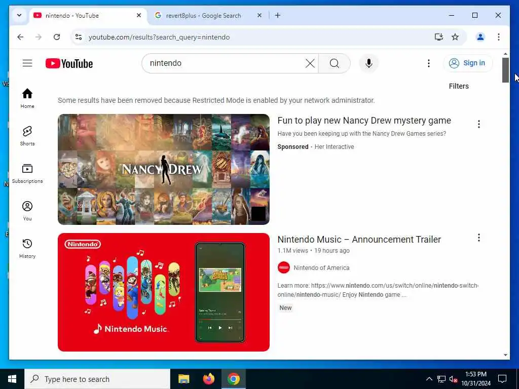
Task: Click the network icon in system tray
Action: tap(441, 379)
